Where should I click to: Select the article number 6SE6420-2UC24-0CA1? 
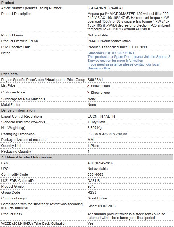105,8
